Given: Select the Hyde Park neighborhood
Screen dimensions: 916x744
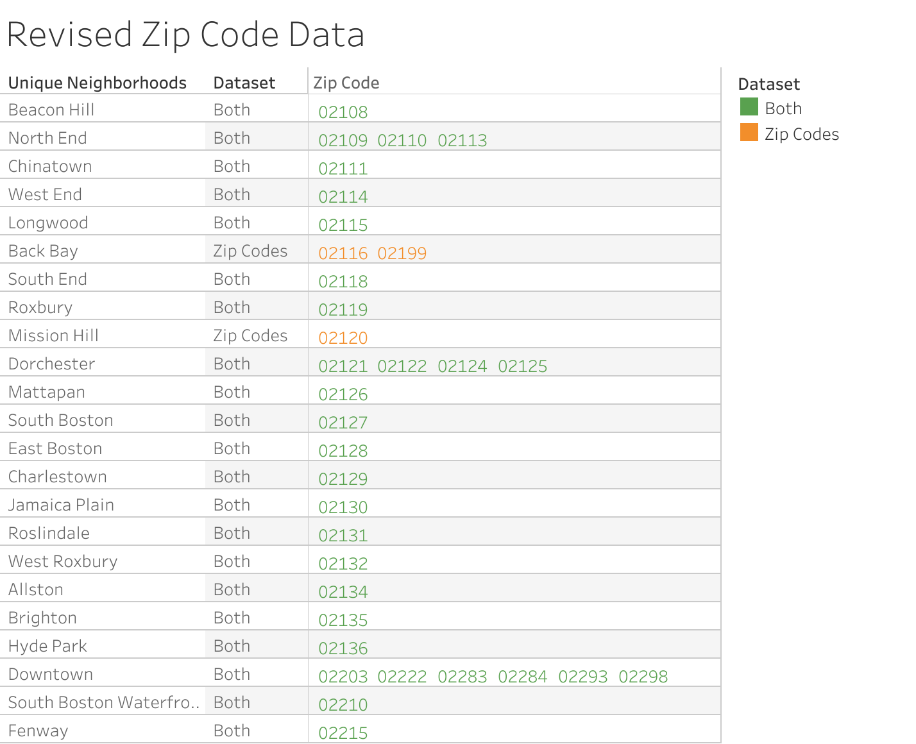Looking at the screenshot, I should pyautogui.click(x=47, y=646).
